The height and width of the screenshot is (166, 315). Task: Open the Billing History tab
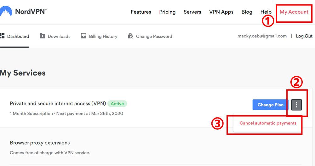[x=103, y=36]
